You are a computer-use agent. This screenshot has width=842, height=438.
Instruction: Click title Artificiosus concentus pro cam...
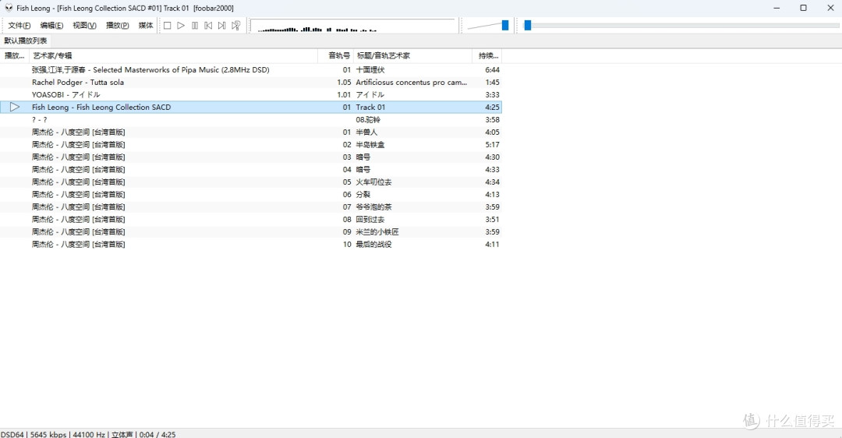[412, 82]
